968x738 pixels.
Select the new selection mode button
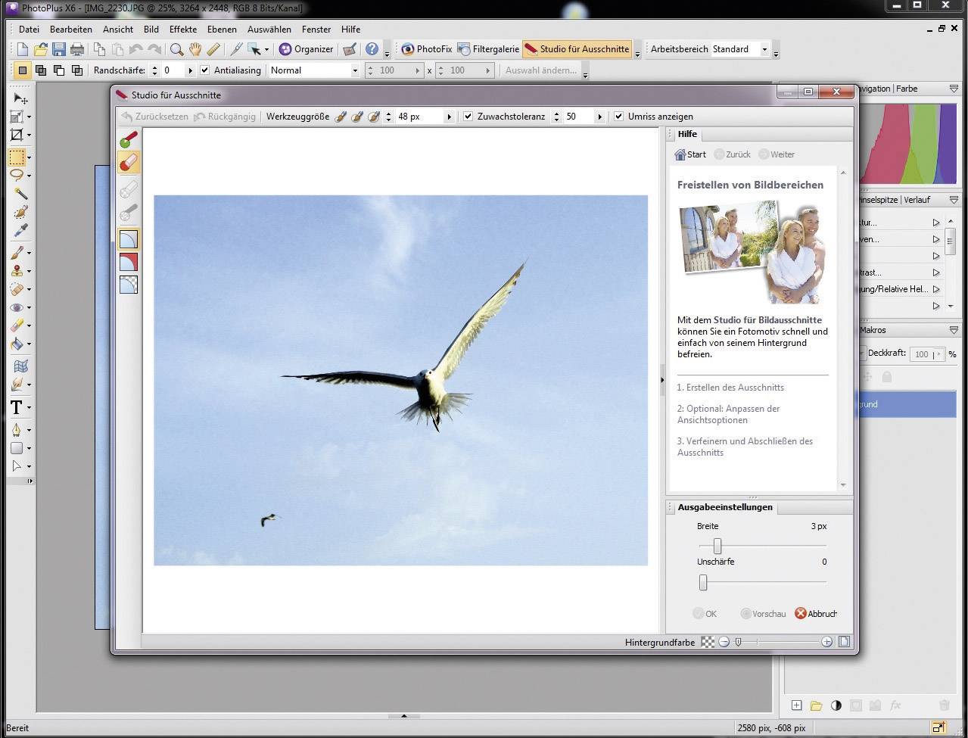[23, 70]
